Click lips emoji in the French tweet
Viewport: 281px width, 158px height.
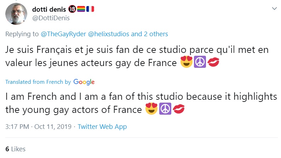pyautogui.click(x=213, y=64)
